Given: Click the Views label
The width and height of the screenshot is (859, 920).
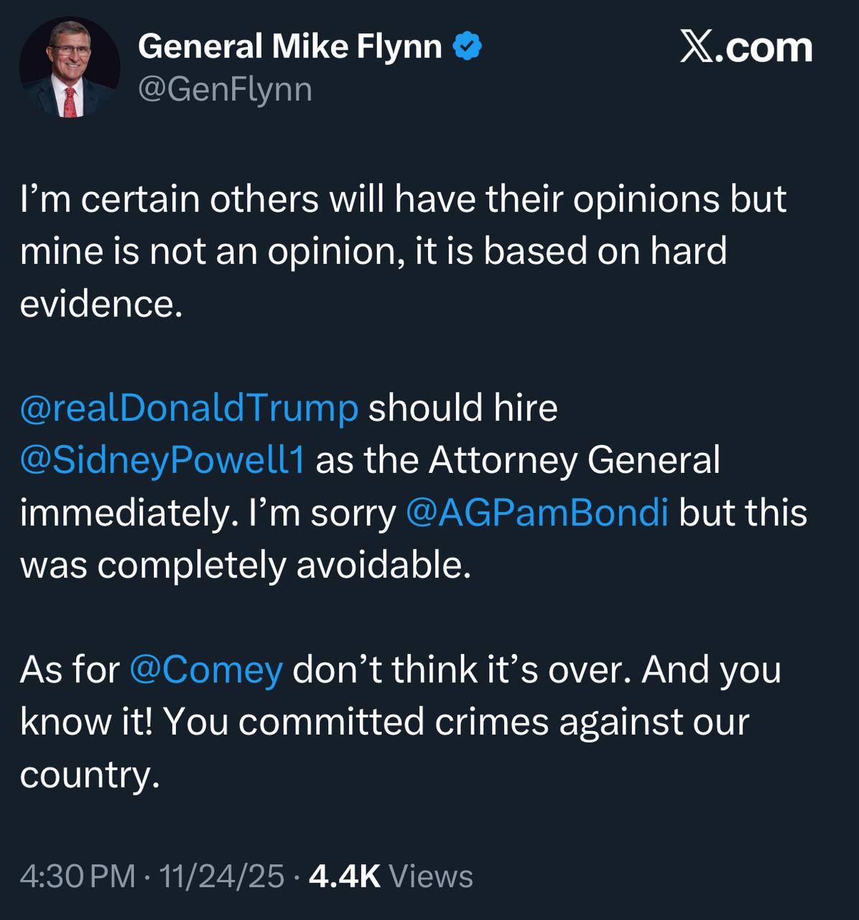Looking at the screenshot, I should click(x=431, y=876).
